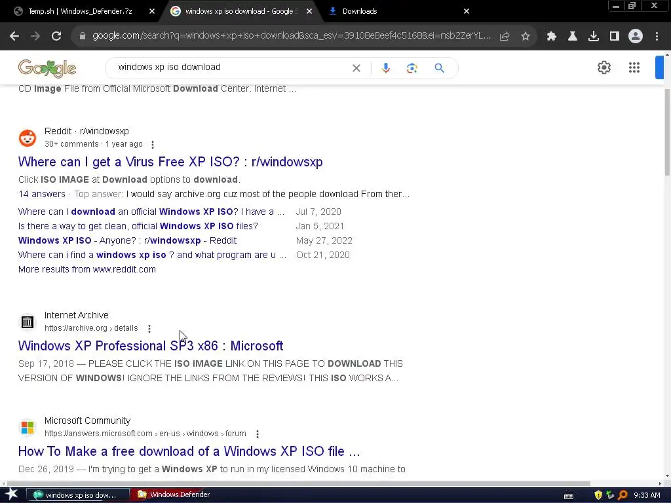Search by image with Google Lens
This screenshot has height=503, width=671.
pyautogui.click(x=412, y=68)
